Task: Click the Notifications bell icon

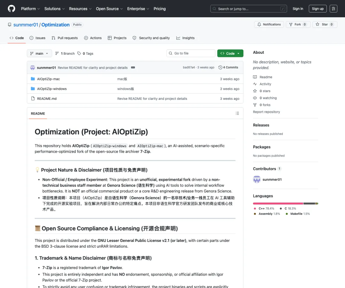Action: coord(259,24)
